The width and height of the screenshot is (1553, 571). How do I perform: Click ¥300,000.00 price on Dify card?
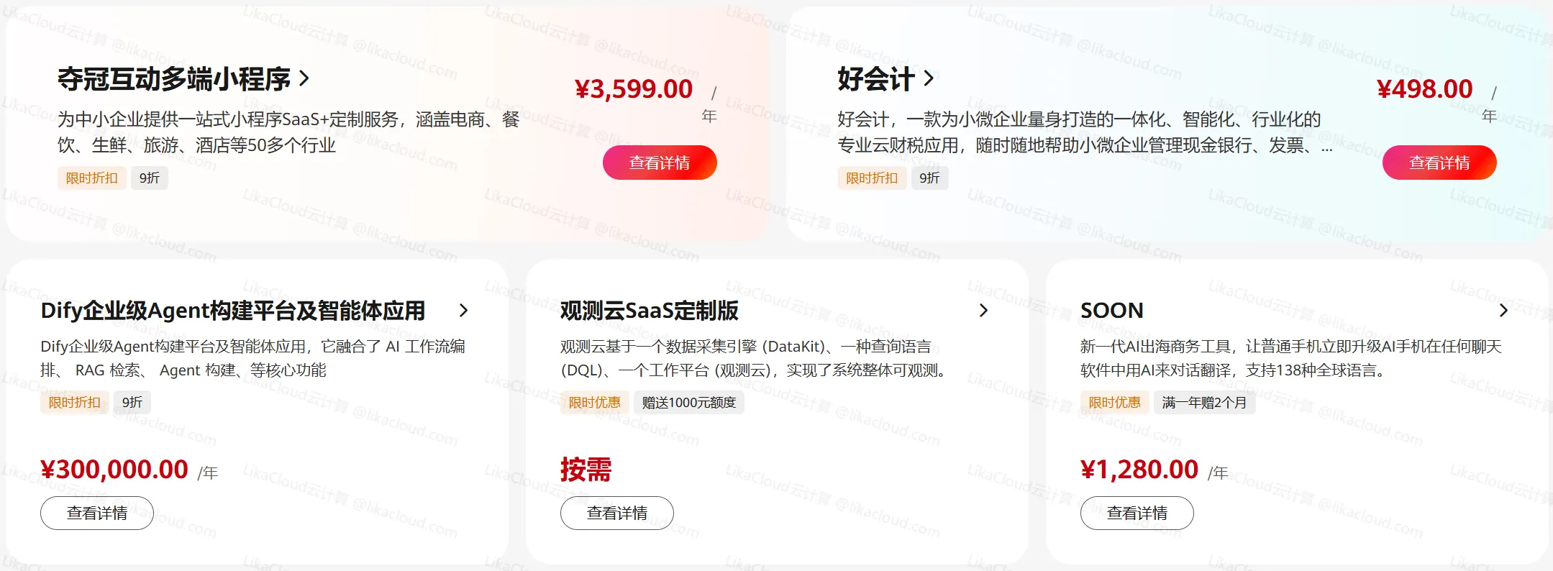115,470
